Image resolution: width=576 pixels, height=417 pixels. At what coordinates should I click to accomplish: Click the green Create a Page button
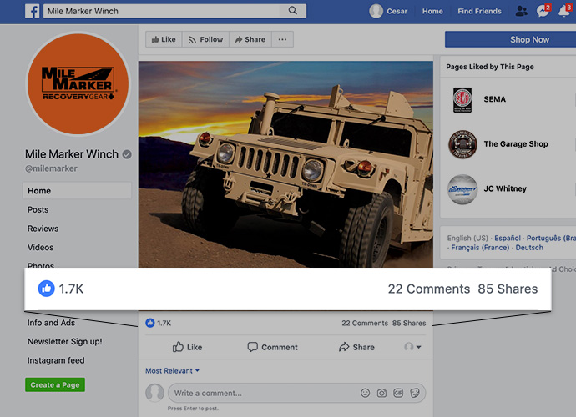55,385
